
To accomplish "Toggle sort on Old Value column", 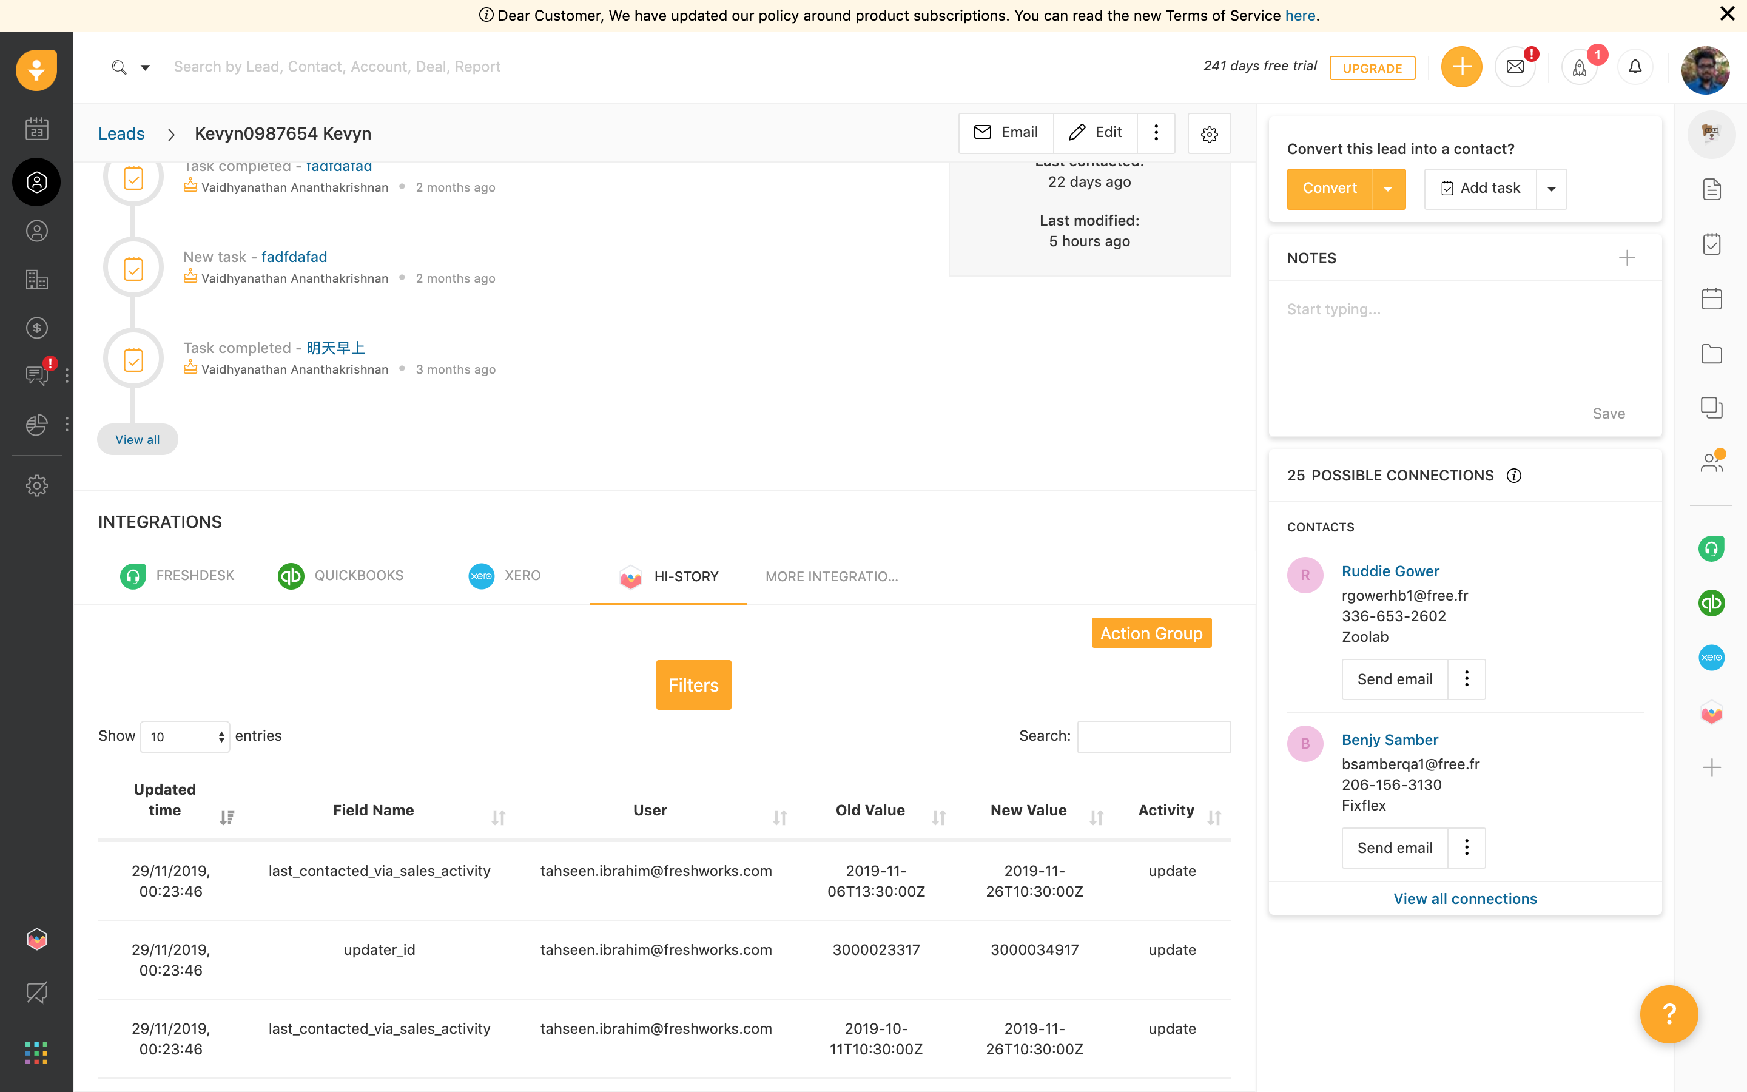I will pyautogui.click(x=938, y=817).
